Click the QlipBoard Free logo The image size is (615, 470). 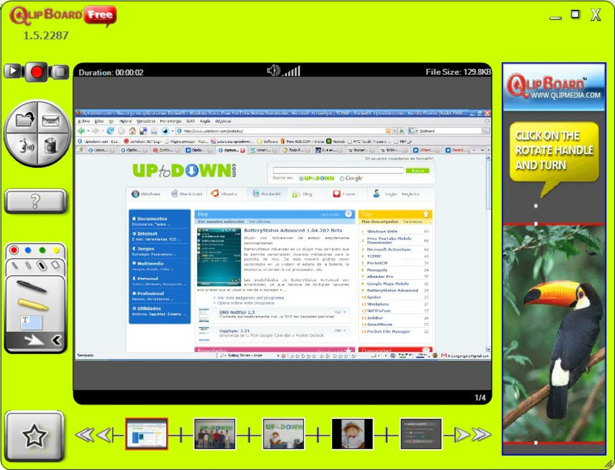63,16
